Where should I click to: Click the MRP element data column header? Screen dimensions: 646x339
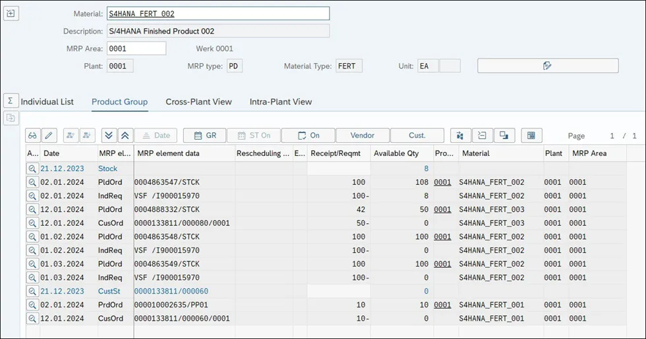pyautogui.click(x=184, y=153)
